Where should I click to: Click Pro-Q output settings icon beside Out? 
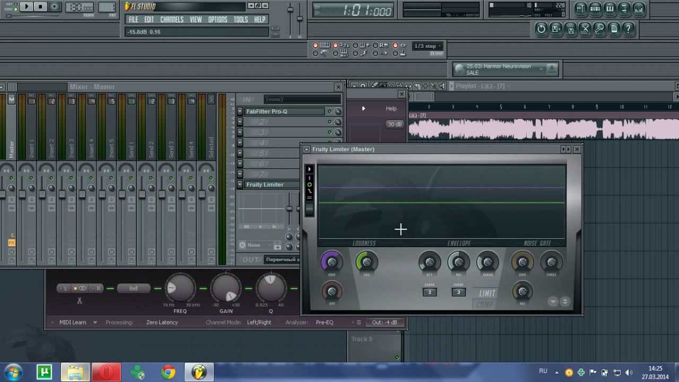359,322
